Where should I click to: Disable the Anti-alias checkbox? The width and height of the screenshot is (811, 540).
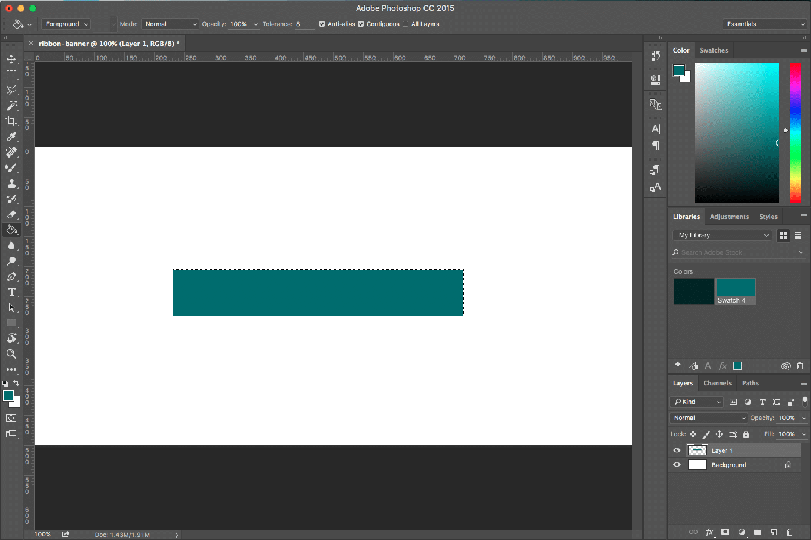[x=322, y=24]
